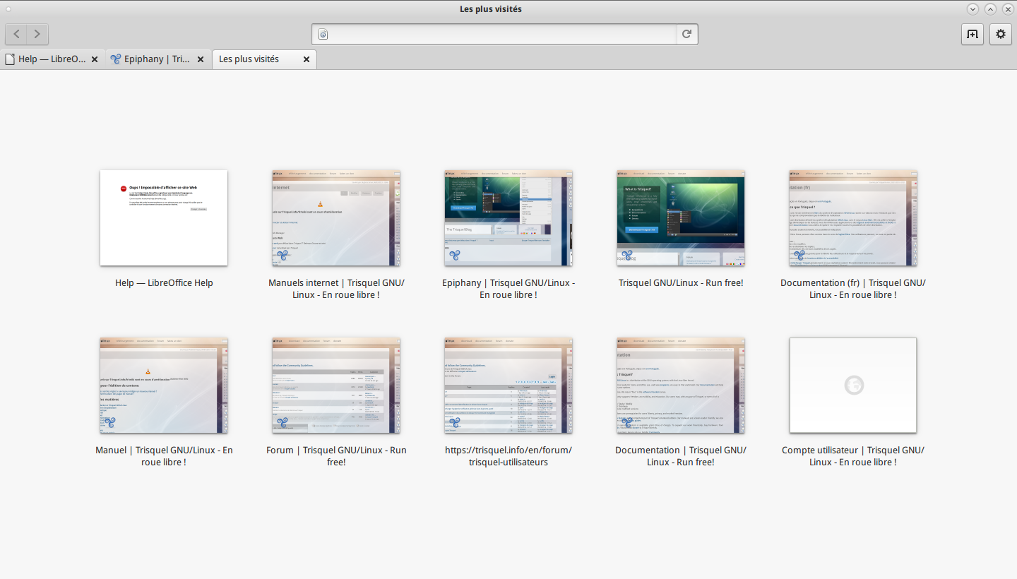
Task: Maximize the window via title bar button
Action: pyautogui.click(x=990, y=9)
